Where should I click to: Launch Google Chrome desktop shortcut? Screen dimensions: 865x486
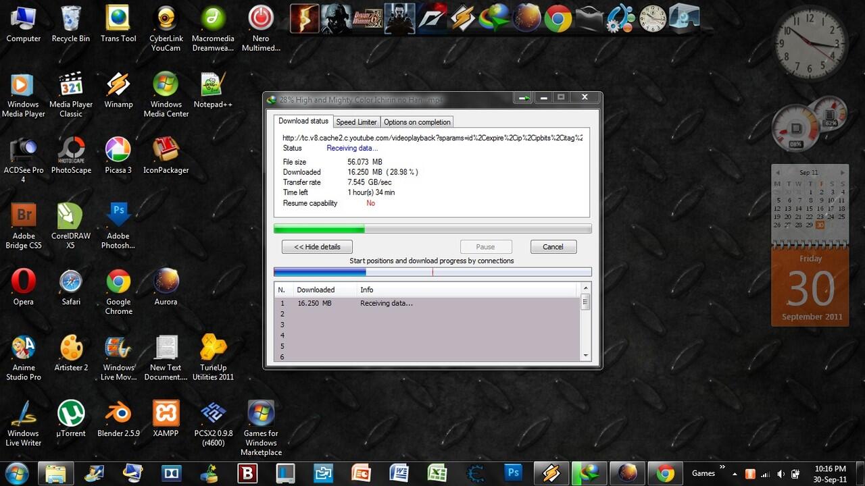tap(118, 292)
